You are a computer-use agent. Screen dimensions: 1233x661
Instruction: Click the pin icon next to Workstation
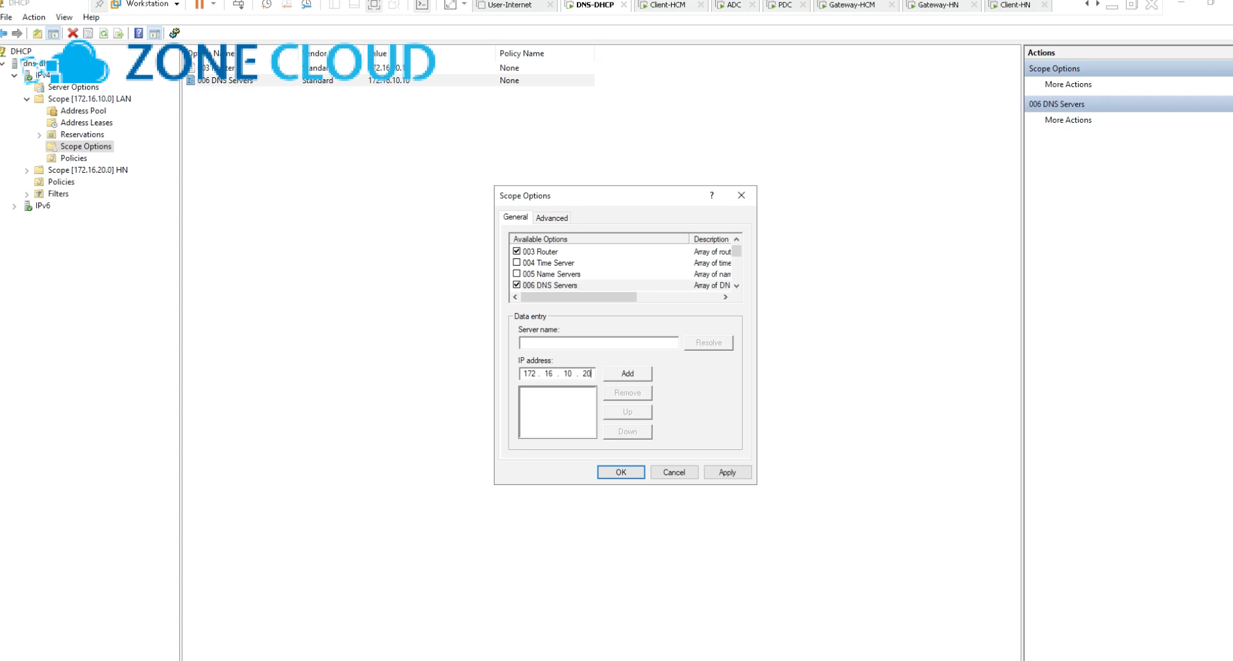(99, 5)
